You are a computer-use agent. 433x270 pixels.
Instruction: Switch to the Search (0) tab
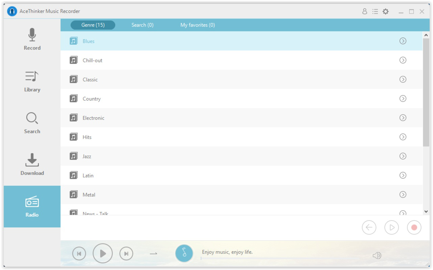click(143, 25)
